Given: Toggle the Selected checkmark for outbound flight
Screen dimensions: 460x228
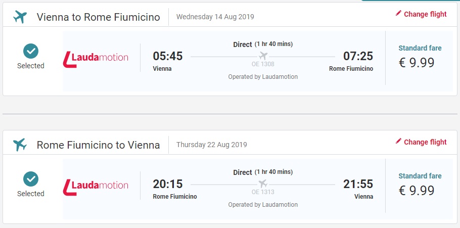Looking at the screenshot, I should [31, 51].
